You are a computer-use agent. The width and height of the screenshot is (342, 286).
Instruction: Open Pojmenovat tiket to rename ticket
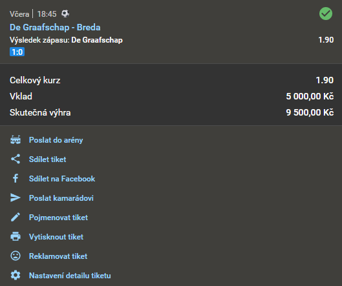tap(58, 218)
